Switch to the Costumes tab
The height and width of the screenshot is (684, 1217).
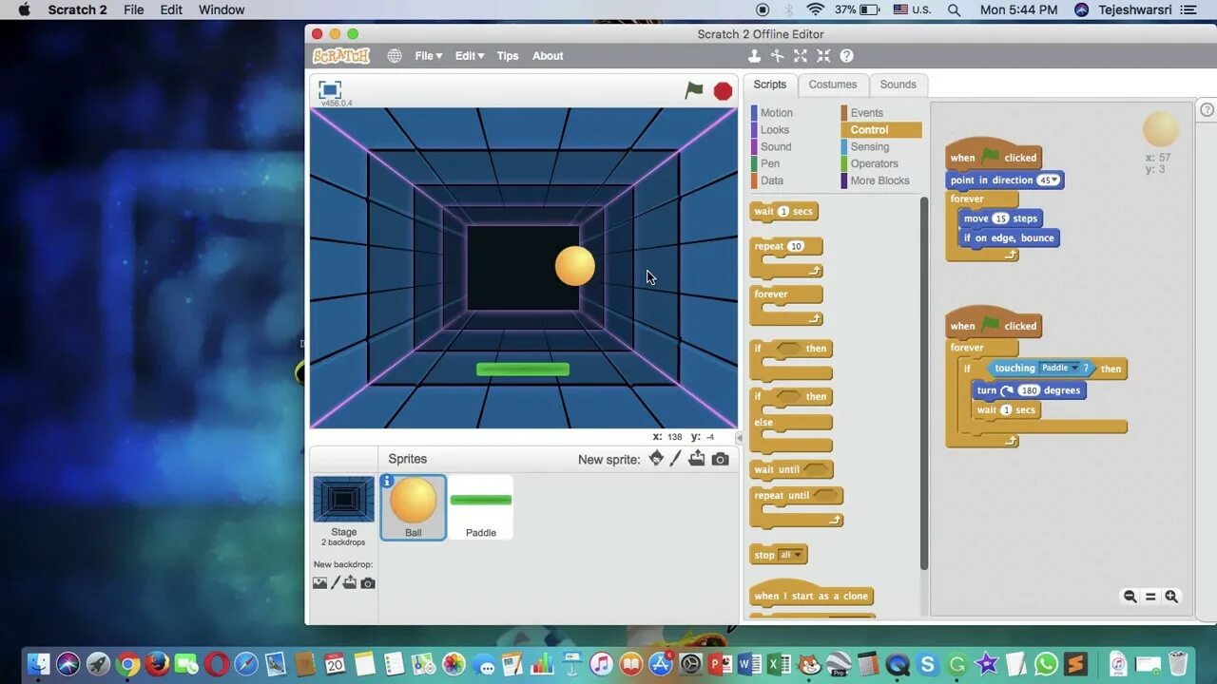[833, 85]
